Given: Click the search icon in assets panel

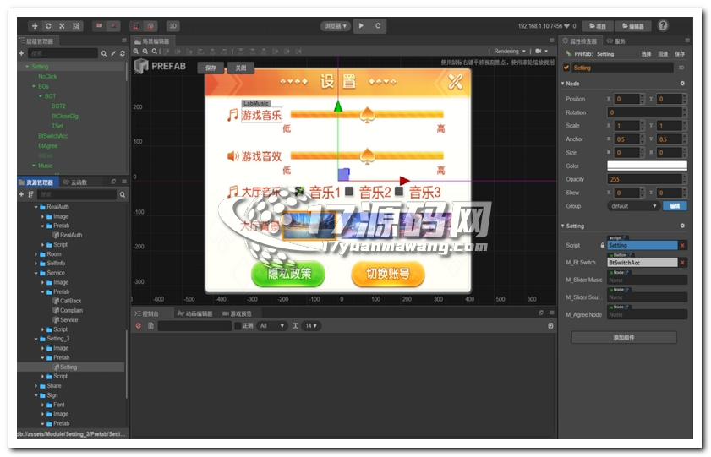Looking at the screenshot, I should 123,195.
